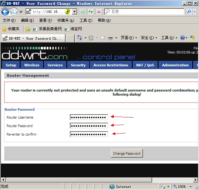The image size is (199, 190).
Task: Open the 收藏夹(A) menu
Action: (x=66, y=20)
